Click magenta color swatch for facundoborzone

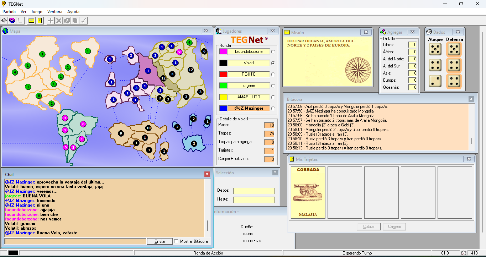coord(223,51)
